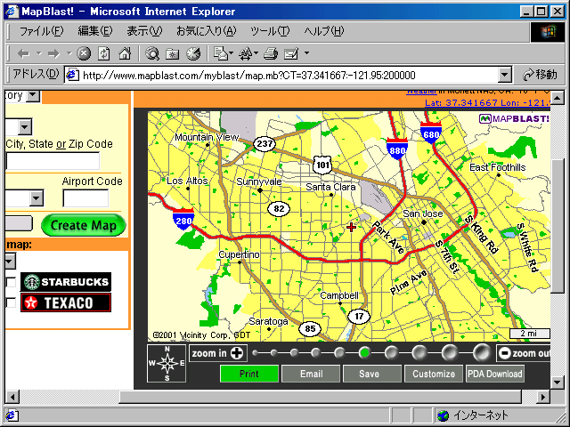Open the お気に入り(A) menu
This screenshot has height=427, width=570.
coord(206,31)
